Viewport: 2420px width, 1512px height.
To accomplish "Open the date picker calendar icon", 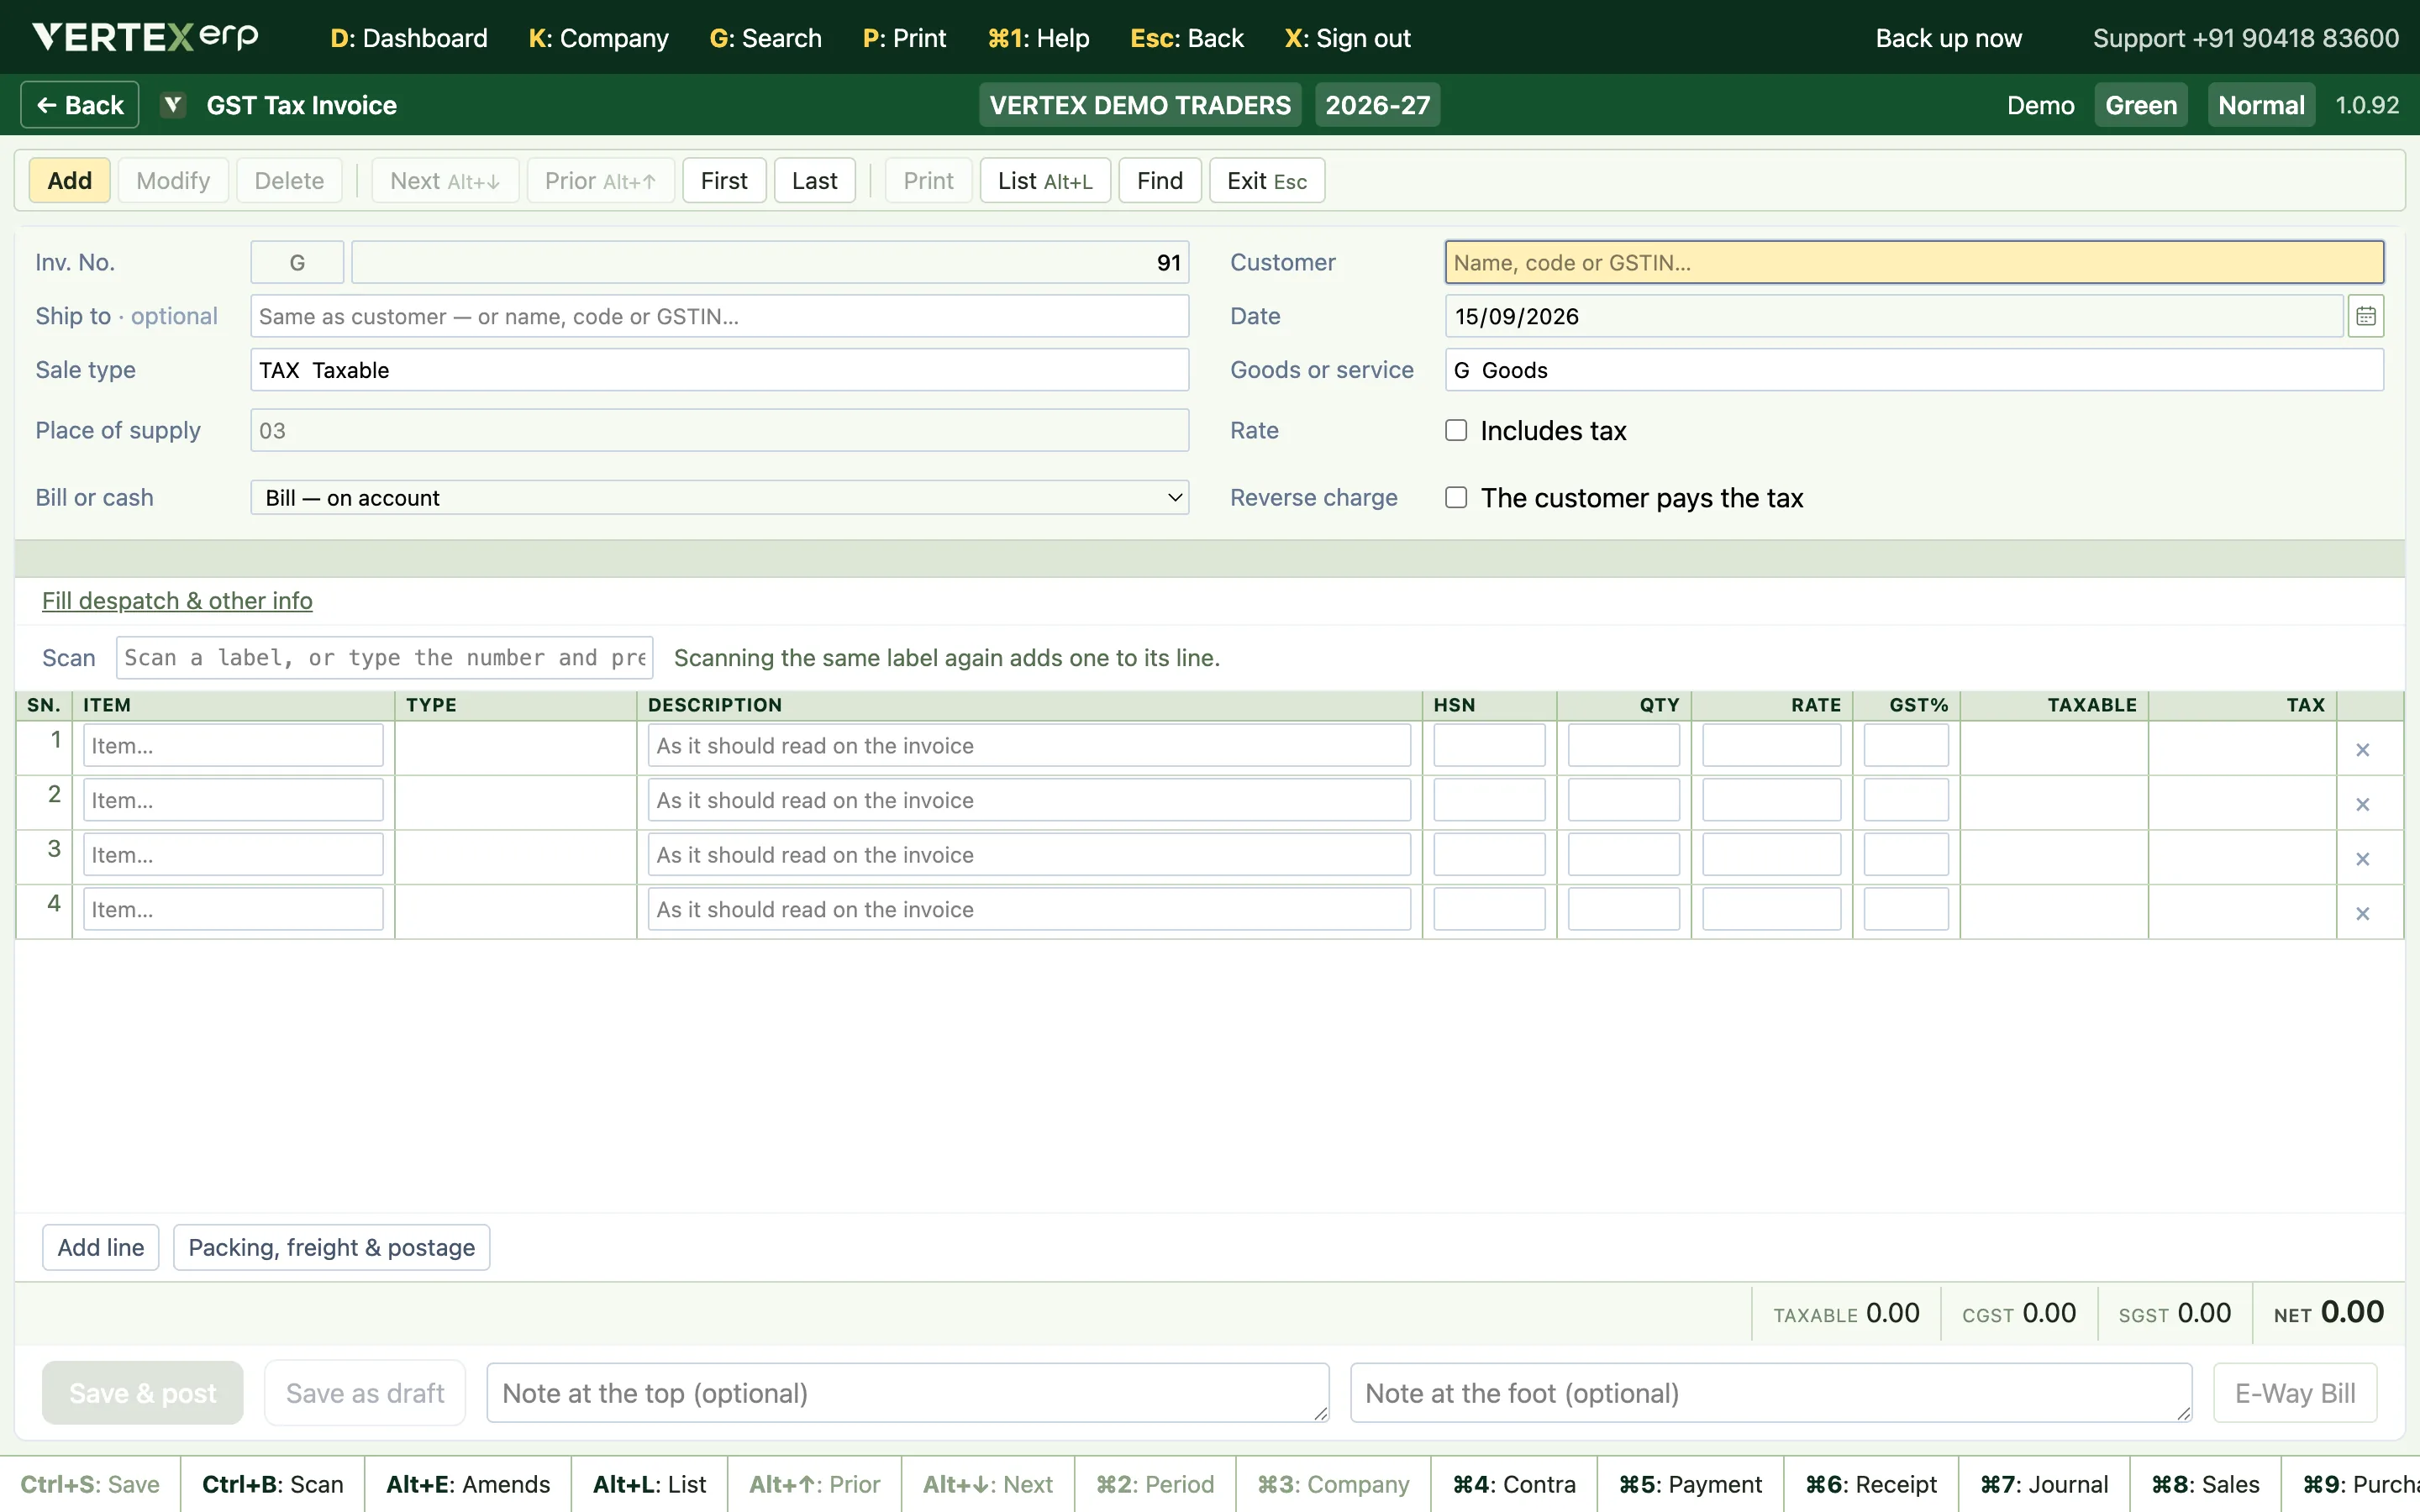I will pos(2365,316).
